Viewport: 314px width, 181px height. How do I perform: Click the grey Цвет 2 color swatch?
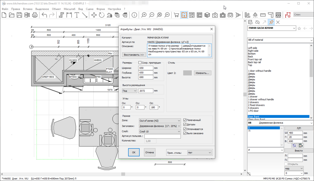(188, 73)
